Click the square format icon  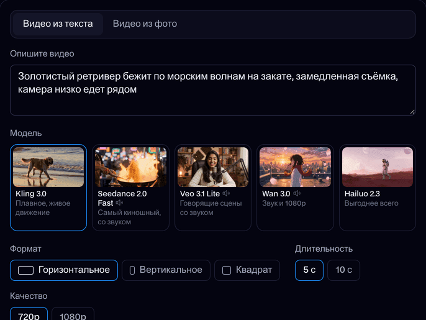pyautogui.click(x=227, y=270)
